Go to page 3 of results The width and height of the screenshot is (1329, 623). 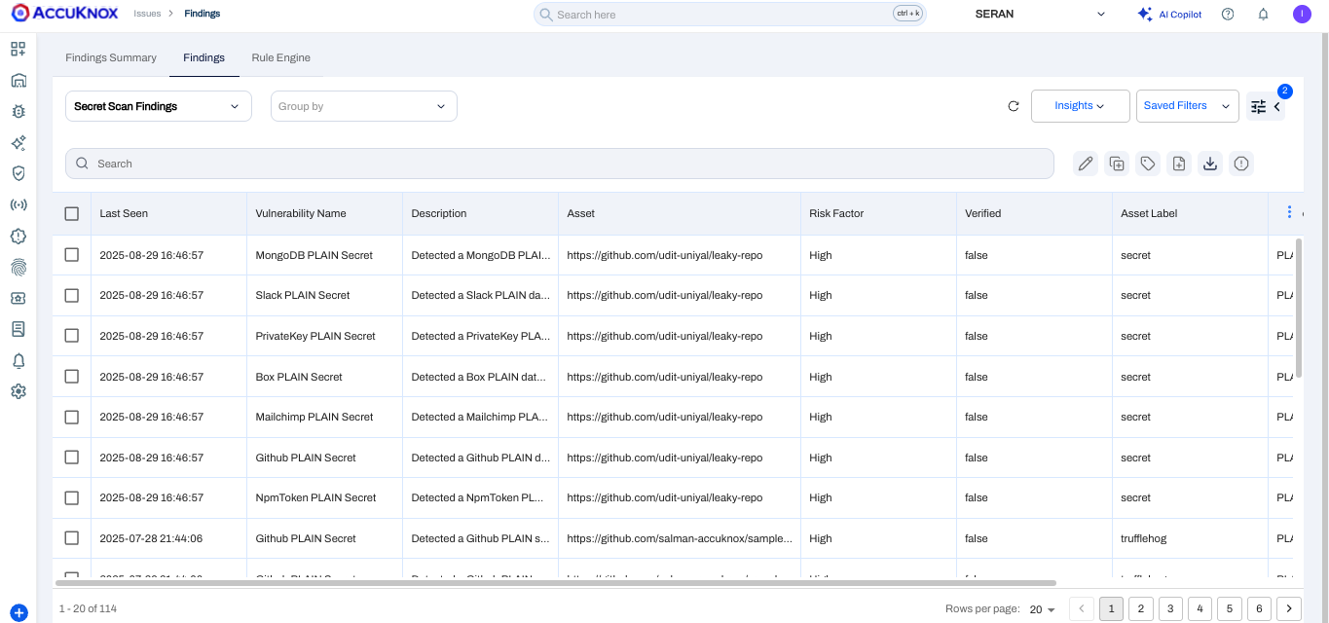1170,609
